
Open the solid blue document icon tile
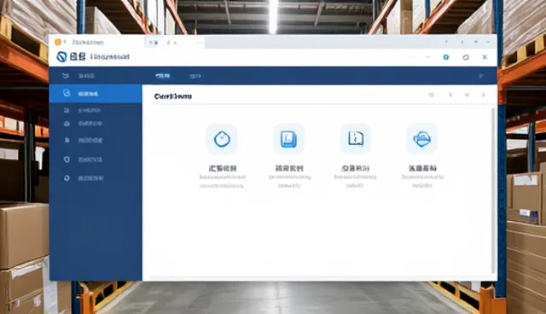coord(288,139)
